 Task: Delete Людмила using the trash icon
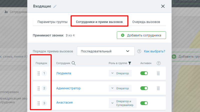tap(158, 73)
